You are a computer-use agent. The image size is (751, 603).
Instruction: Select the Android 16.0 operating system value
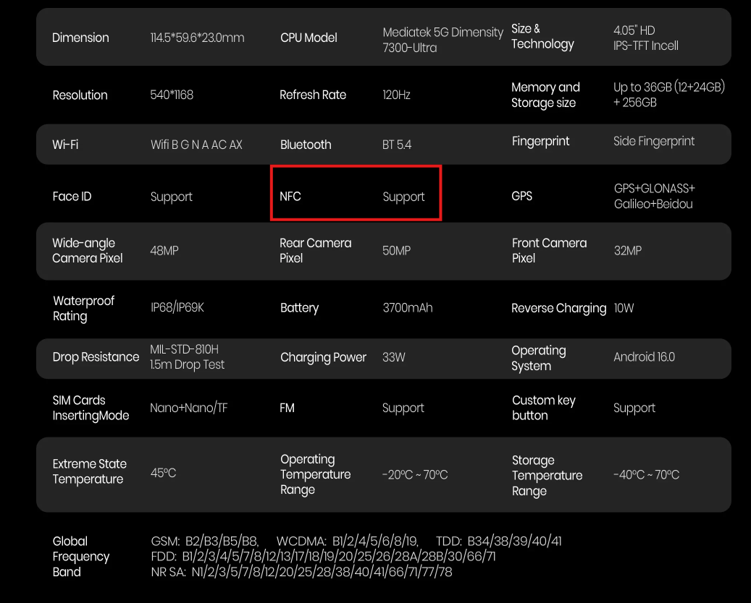tap(644, 357)
